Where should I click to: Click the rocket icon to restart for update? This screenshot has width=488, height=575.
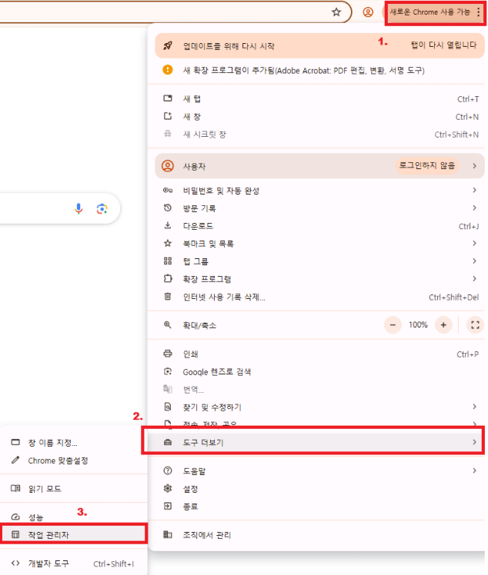pyautogui.click(x=168, y=46)
